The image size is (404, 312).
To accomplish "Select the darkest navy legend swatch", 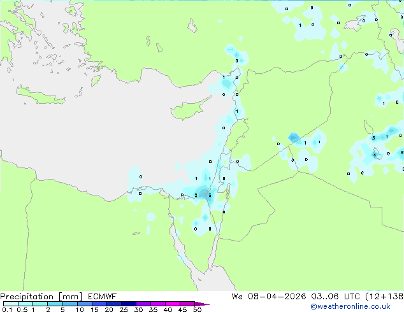I will 129,304.
